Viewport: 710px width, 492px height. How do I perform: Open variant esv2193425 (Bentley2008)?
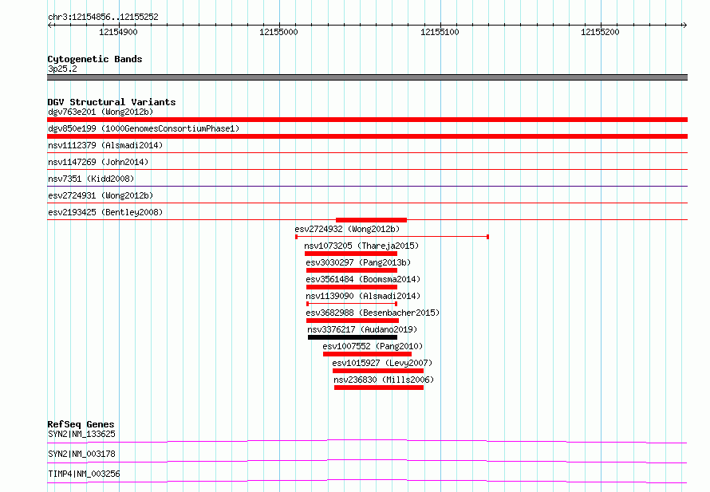(105, 212)
